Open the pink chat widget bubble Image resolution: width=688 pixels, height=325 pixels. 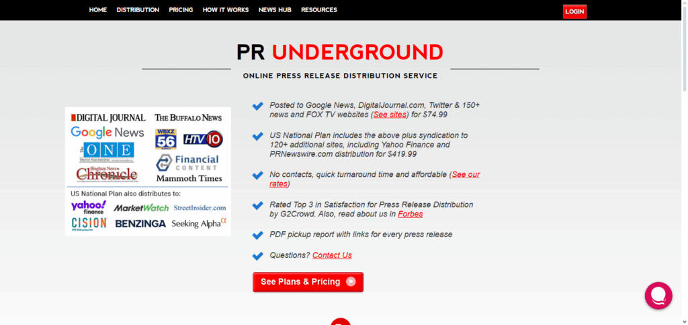point(658,296)
